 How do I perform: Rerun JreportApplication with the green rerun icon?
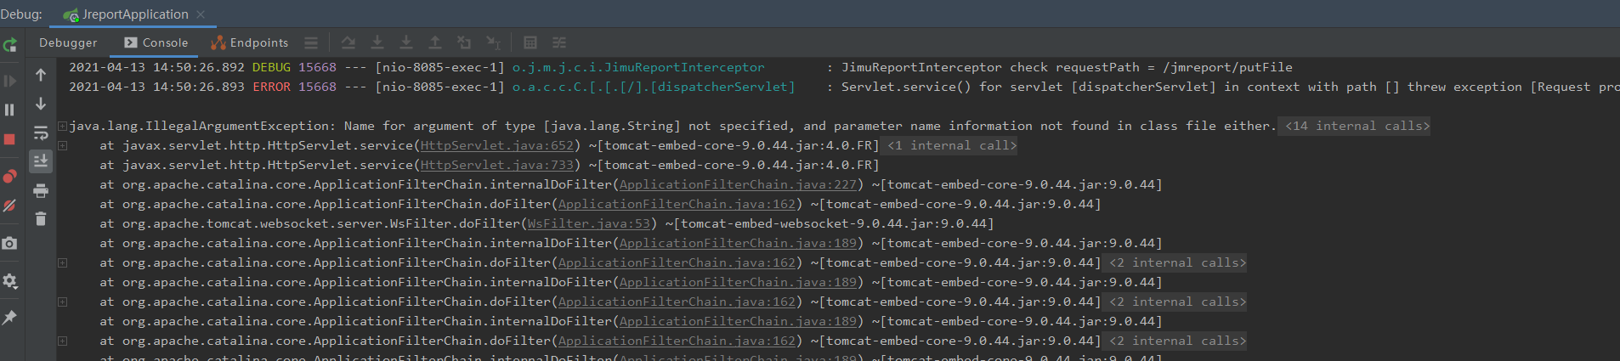(x=10, y=45)
